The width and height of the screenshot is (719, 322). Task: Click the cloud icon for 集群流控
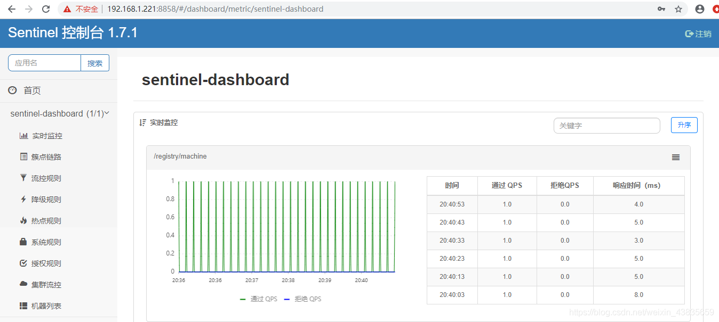click(x=23, y=284)
